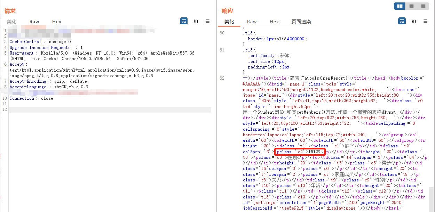Select the top-bottom stacked layout view button

click(x=411, y=6)
